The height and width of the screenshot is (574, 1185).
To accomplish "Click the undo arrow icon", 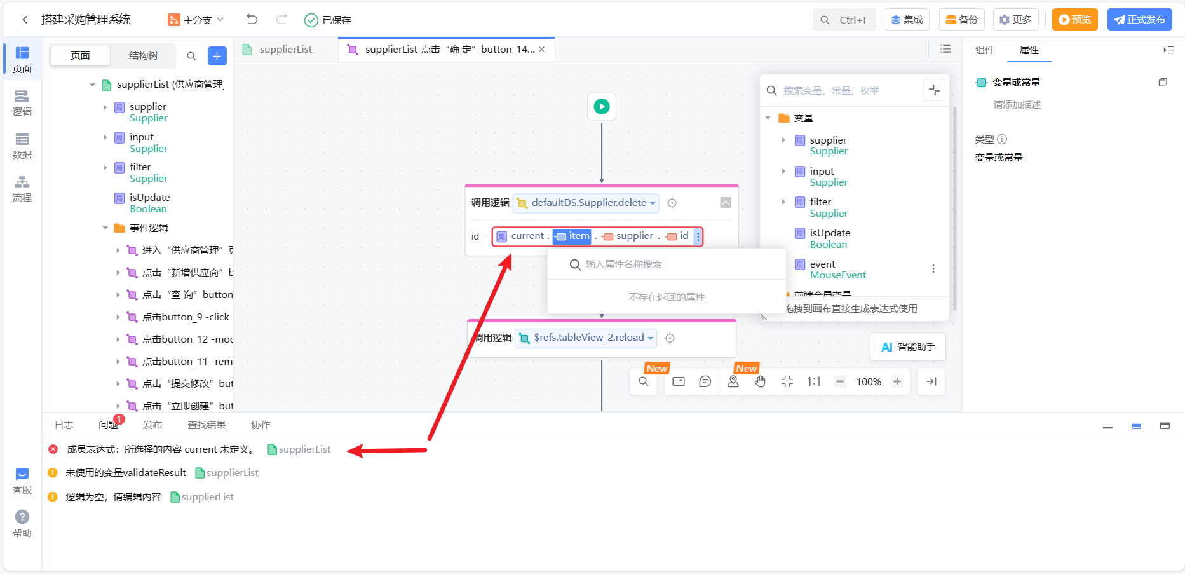I will (252, 20).
